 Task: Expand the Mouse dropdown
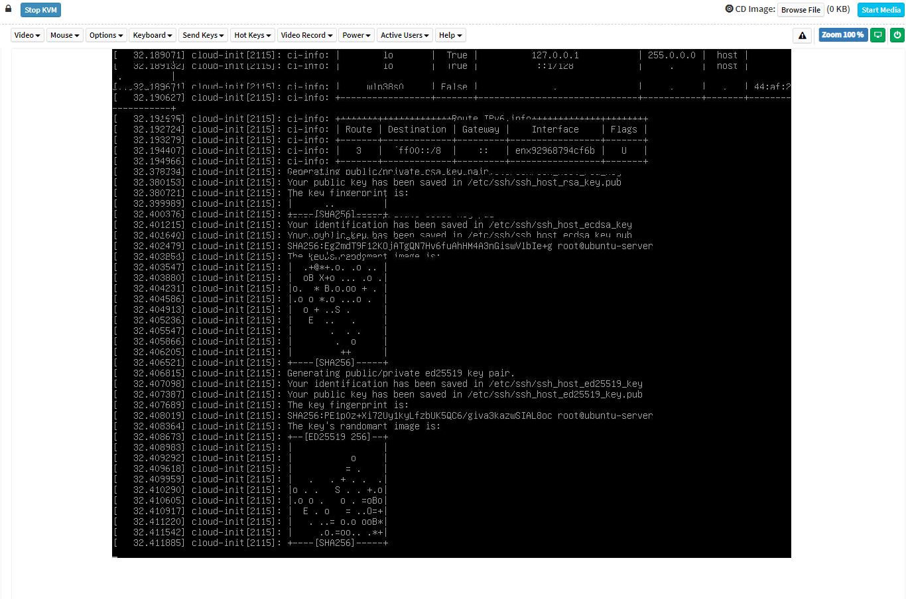click(x=64, y=35)
